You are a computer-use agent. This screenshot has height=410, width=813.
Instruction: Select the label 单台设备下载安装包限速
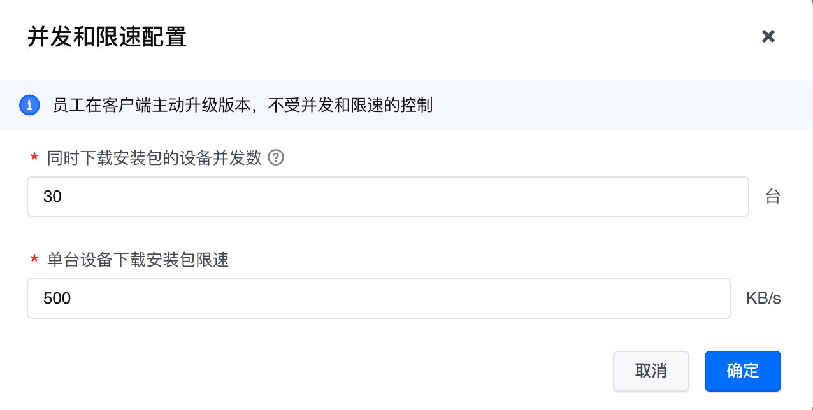(138, 260)
